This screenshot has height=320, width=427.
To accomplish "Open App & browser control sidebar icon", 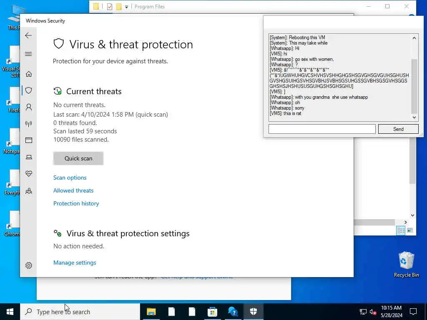I will click(29, 140).
